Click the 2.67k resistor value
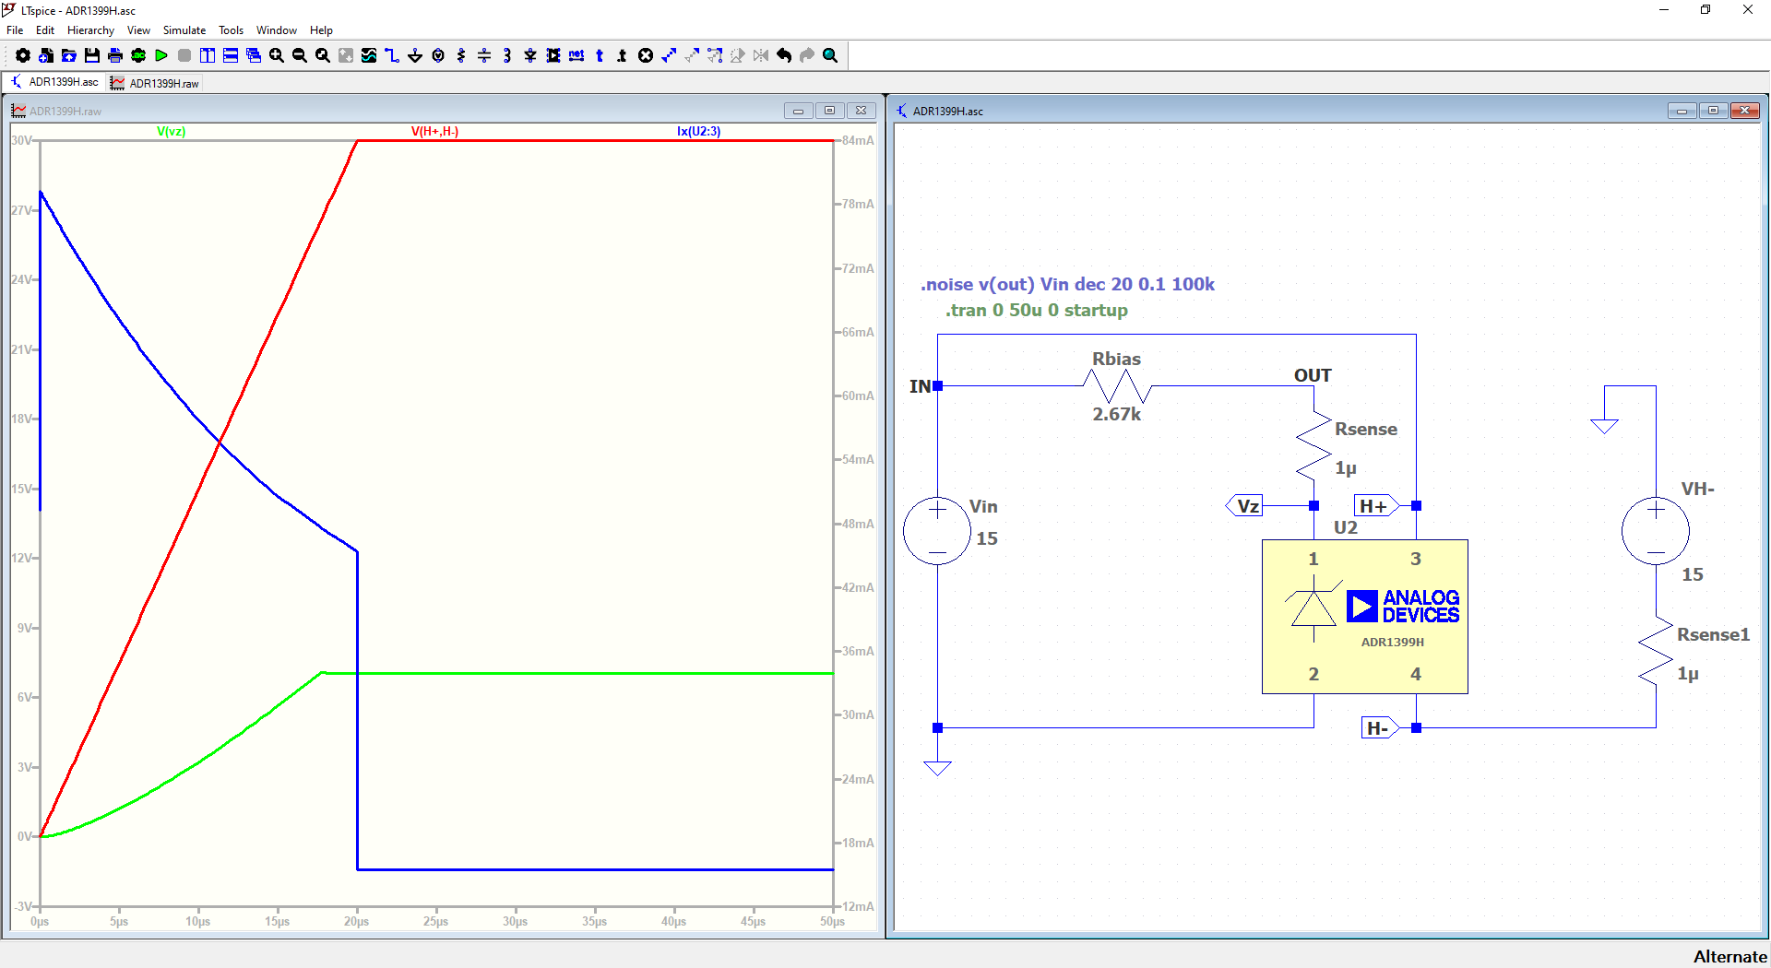The height and width of the screenshot is (968, 1771). (x=1117, y=414)
